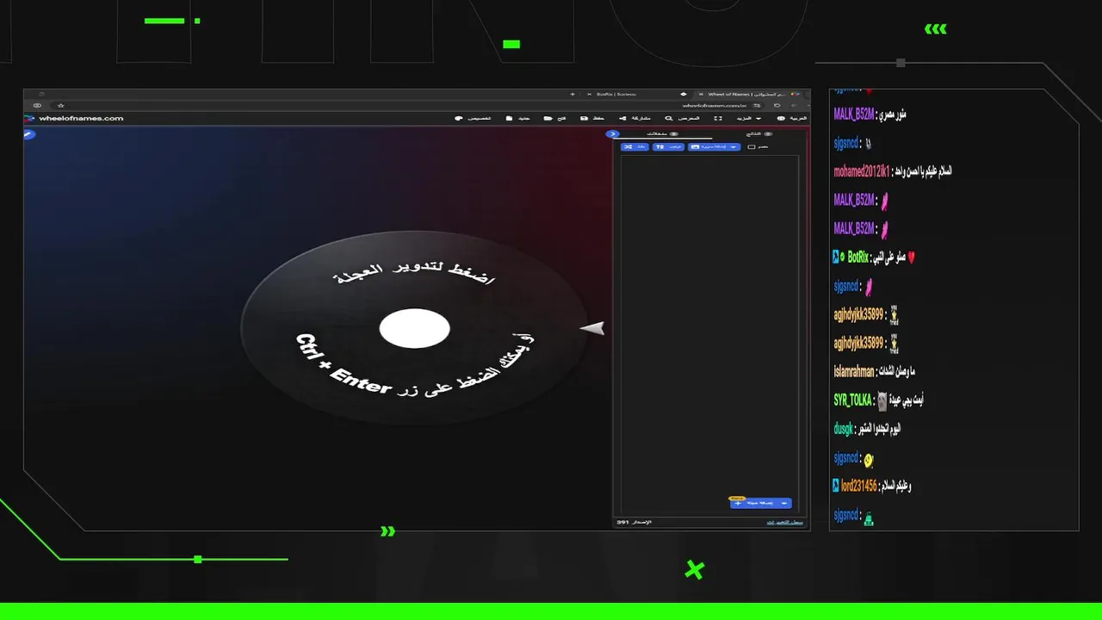Expand the Add wheel dropdown arrow

click(784, 503)
